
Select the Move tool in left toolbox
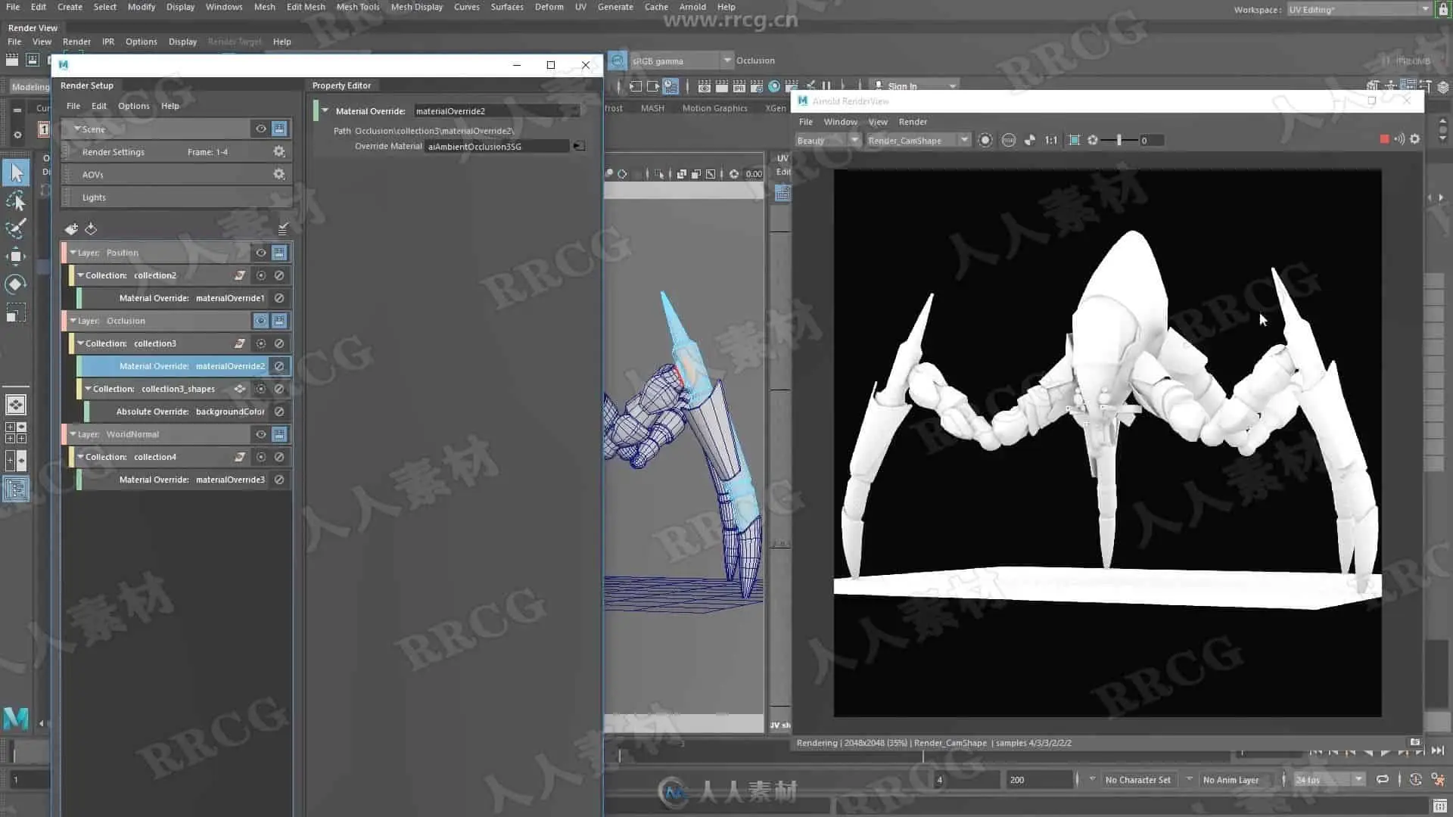(16, 256)
